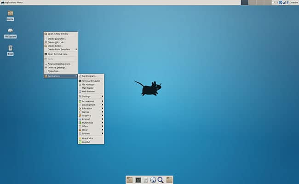Click the clock showing 17:22

275,2
